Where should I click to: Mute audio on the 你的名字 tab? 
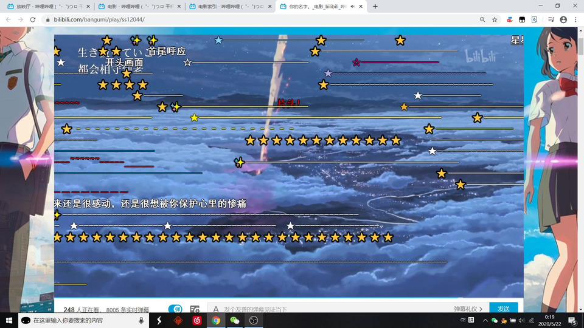click(352, 6)
